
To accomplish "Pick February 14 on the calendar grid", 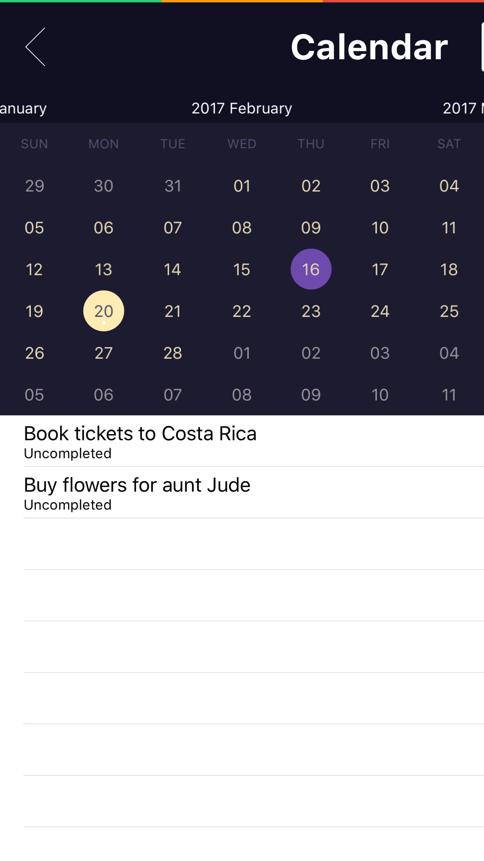I will pyautogui.click(x=172, y=269).
